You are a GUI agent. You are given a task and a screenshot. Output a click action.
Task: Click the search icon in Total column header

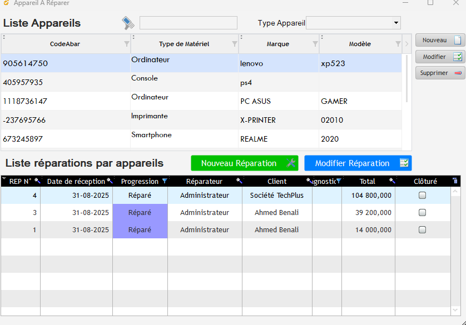click(391, 181)
